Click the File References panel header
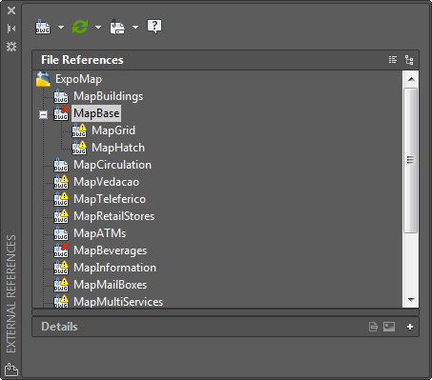The width and height of the screenshot is (432, 380). [225, 60]
